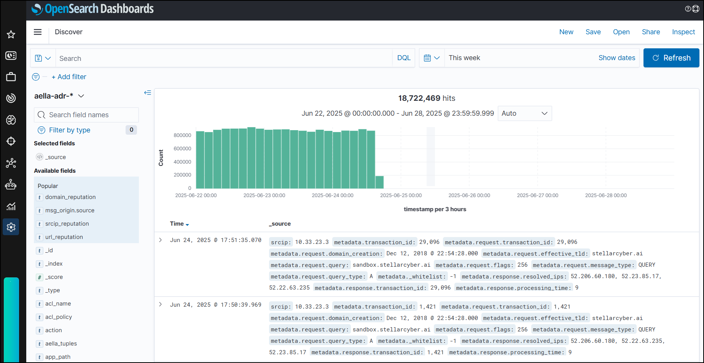
Task: Toggle Filter by type options
Action: coord(70,130)
